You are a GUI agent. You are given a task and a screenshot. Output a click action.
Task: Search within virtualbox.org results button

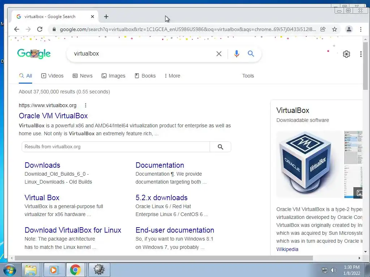click(220, 147)
